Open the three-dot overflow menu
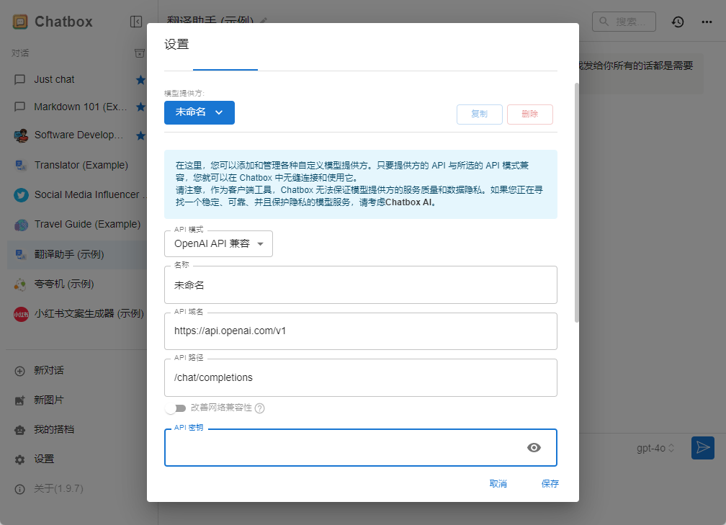Viewport: 726px width, 525px height. (707, 22)
